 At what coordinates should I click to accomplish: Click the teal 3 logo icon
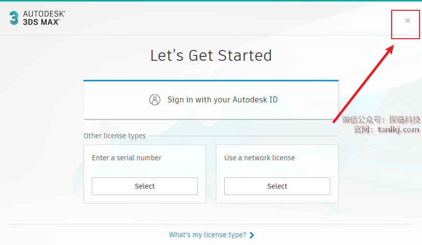coord(14,18)
